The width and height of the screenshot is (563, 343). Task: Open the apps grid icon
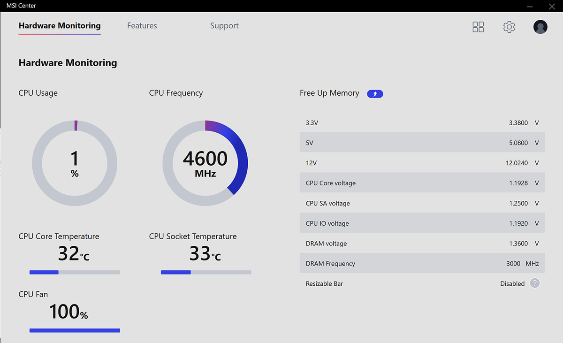click(x=478, y=27)
